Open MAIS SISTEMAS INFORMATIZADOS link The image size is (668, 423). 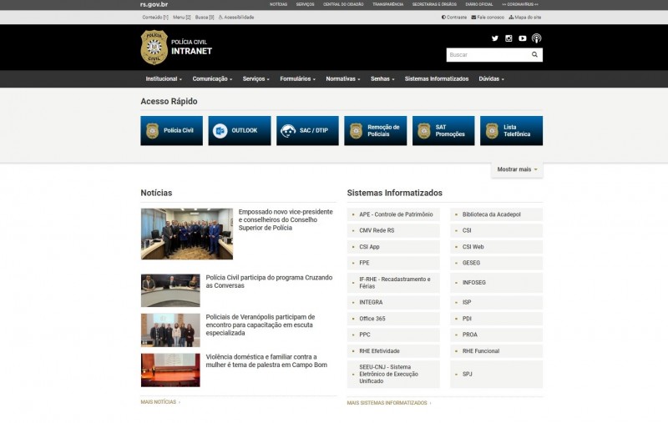(389, 403)
